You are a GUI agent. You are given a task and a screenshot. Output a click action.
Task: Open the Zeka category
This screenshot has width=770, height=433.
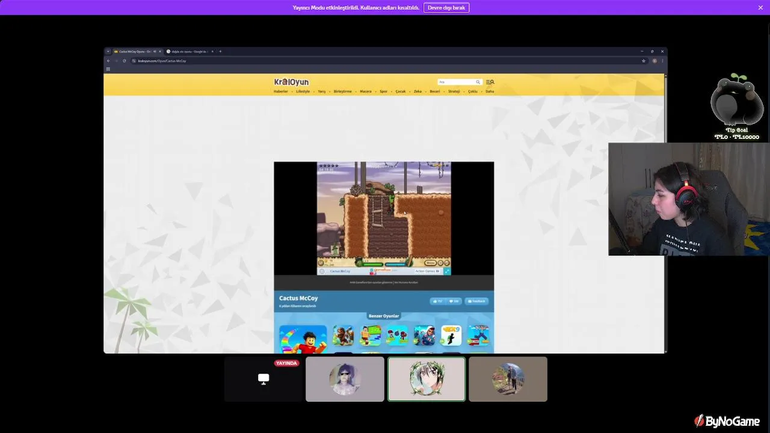[417, 91]
